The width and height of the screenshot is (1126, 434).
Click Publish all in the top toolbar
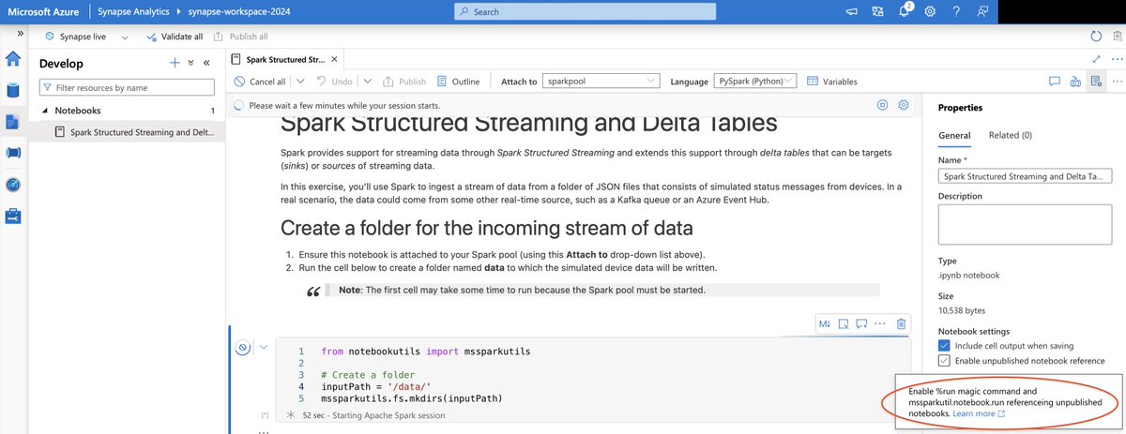click(x=241, y=37)
